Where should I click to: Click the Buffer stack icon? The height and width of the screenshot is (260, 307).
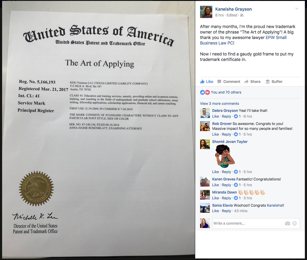tap(267, 81)
